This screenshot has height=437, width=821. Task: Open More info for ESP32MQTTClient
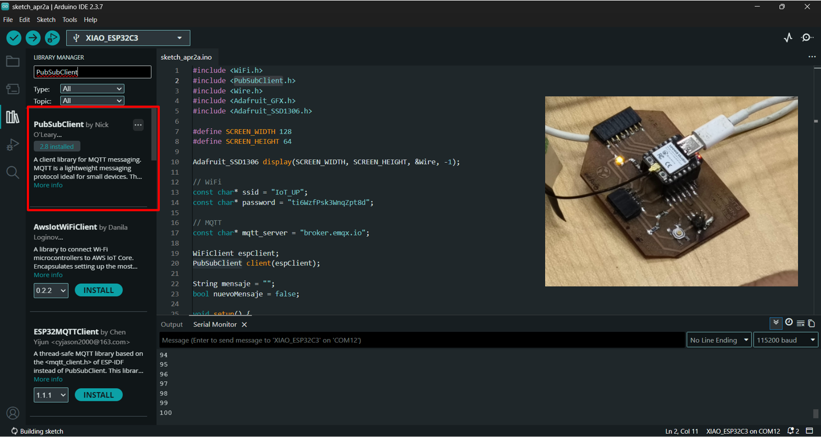(48, 380)
